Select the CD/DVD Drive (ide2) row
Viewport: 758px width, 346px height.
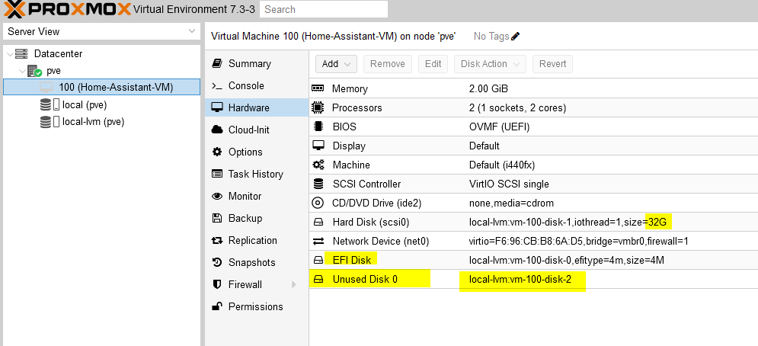point(533,203)
